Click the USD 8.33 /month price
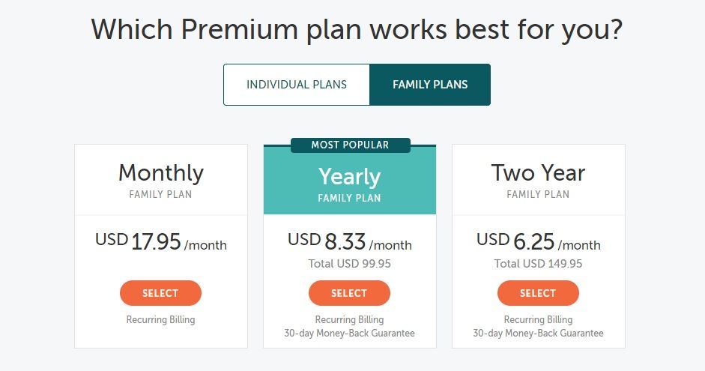705x371 pixels. coord(350,242)
